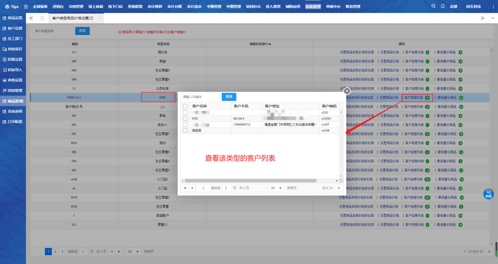Open the 系统管理 top menu
498x264 pixels.
point(313,7)
